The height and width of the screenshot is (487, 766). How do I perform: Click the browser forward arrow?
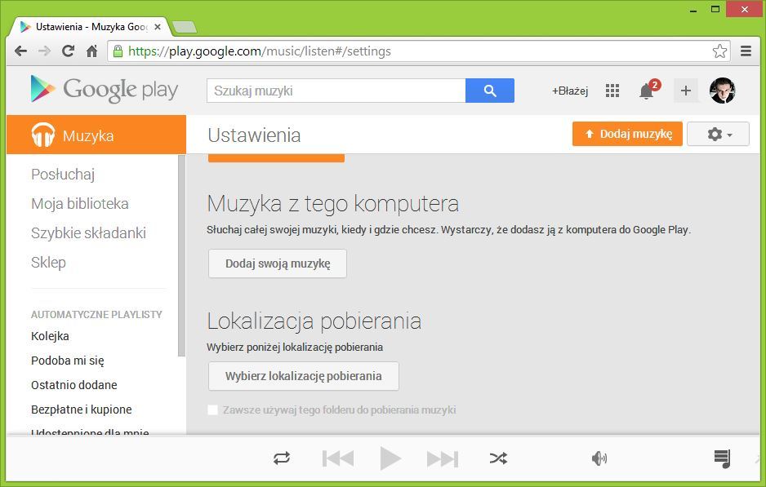44,51
